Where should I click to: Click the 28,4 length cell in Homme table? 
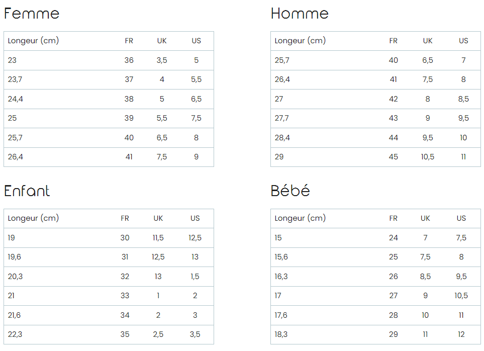pyautogui.click(x=282, y=138)
